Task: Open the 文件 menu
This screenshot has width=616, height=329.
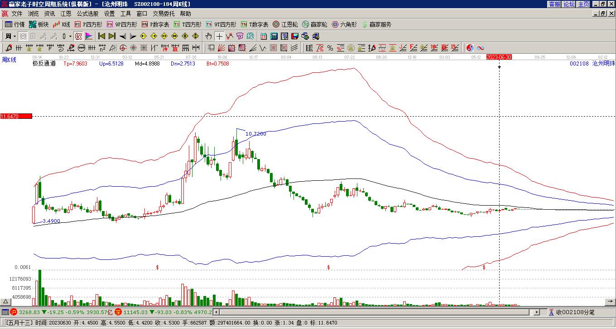Action: [x=17, y=14]
